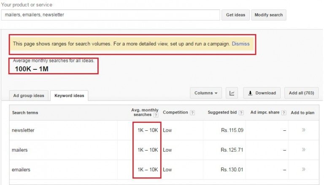Viewport: 324px width, 185px height.
Task: Add mailers keyword to plan arrows
Action: 304,150
